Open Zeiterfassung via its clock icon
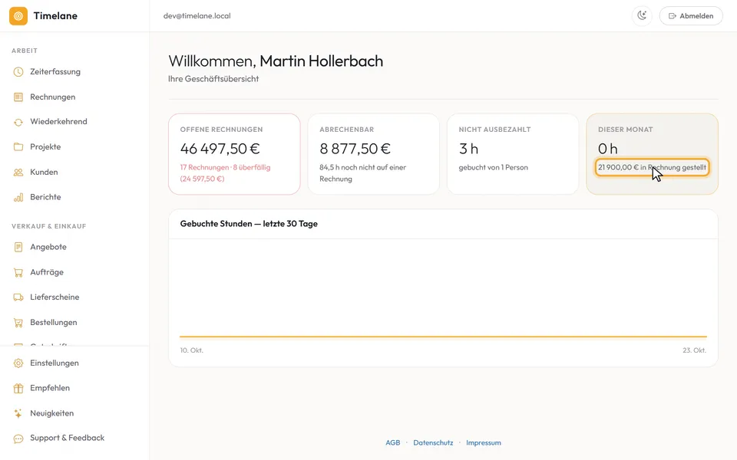Screen dimensions: 737x460 [x=18, y=72]
